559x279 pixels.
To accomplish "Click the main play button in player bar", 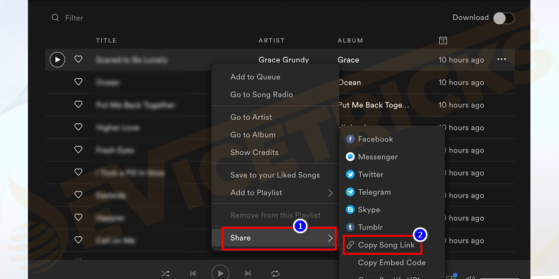I will pyautogui.click(x=220, y=273).
